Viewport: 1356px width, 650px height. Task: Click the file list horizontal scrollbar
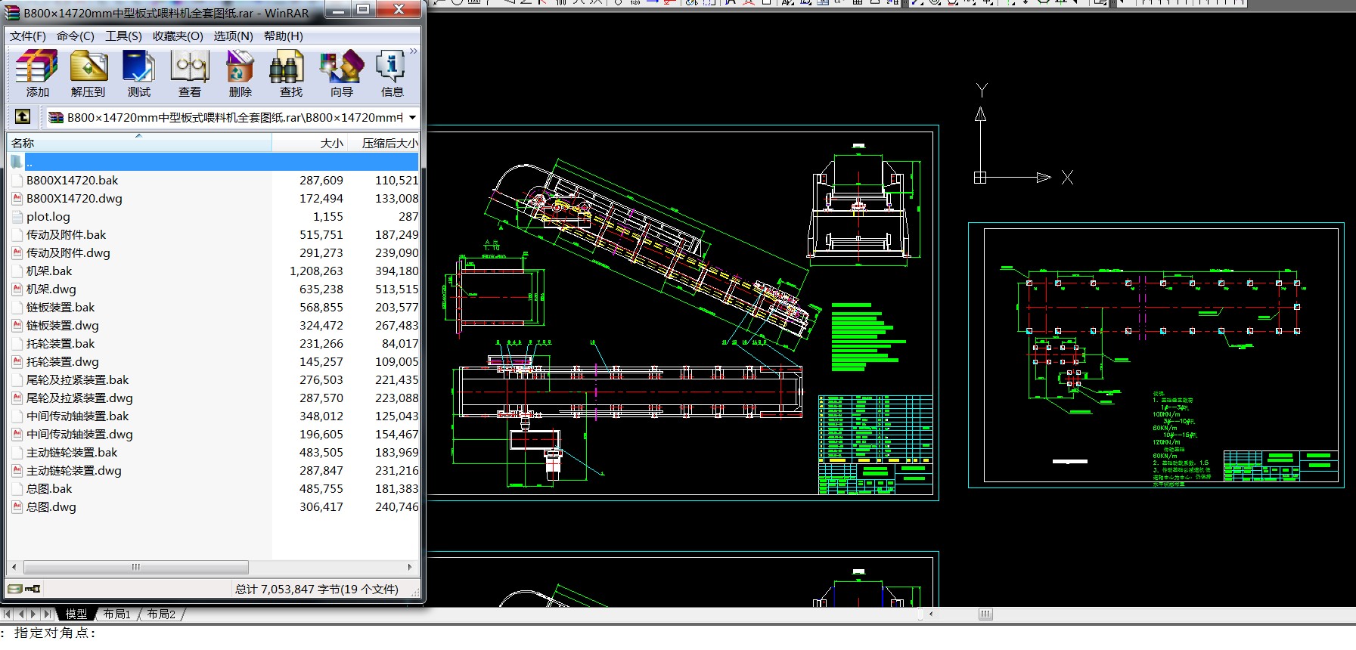(136, 567)
